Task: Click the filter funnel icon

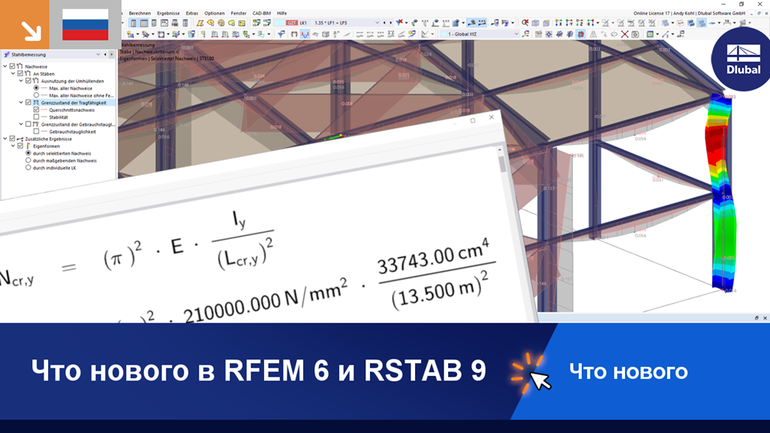Action: click(x=281, y=34)
